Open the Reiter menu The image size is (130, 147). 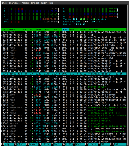[x=44, y=3]
